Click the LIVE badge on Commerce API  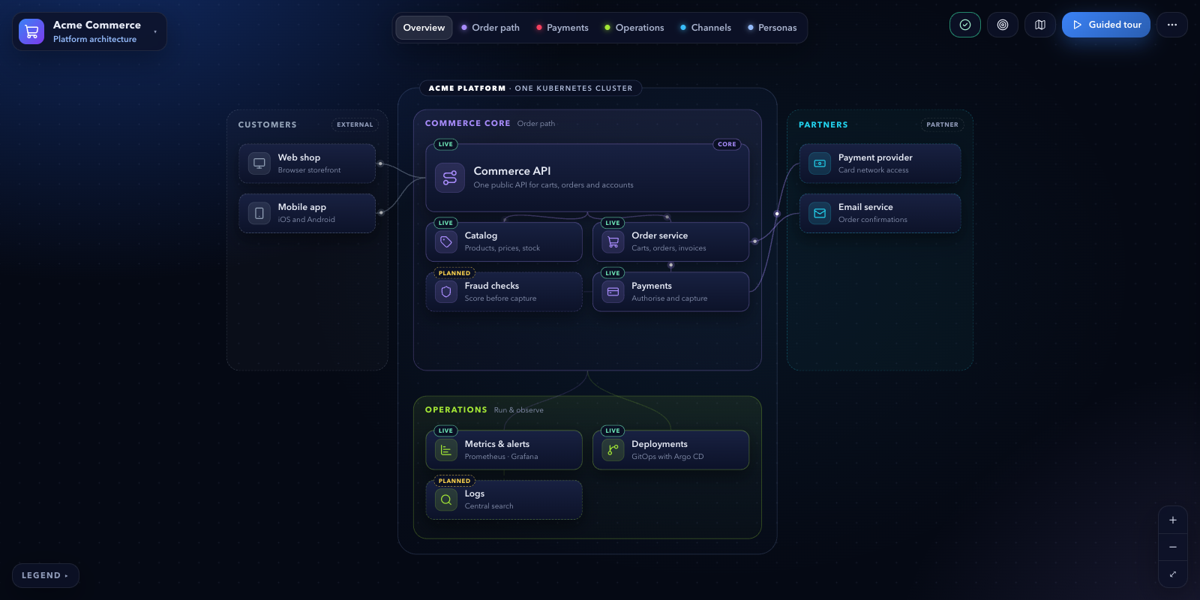(x=445, y=144)
